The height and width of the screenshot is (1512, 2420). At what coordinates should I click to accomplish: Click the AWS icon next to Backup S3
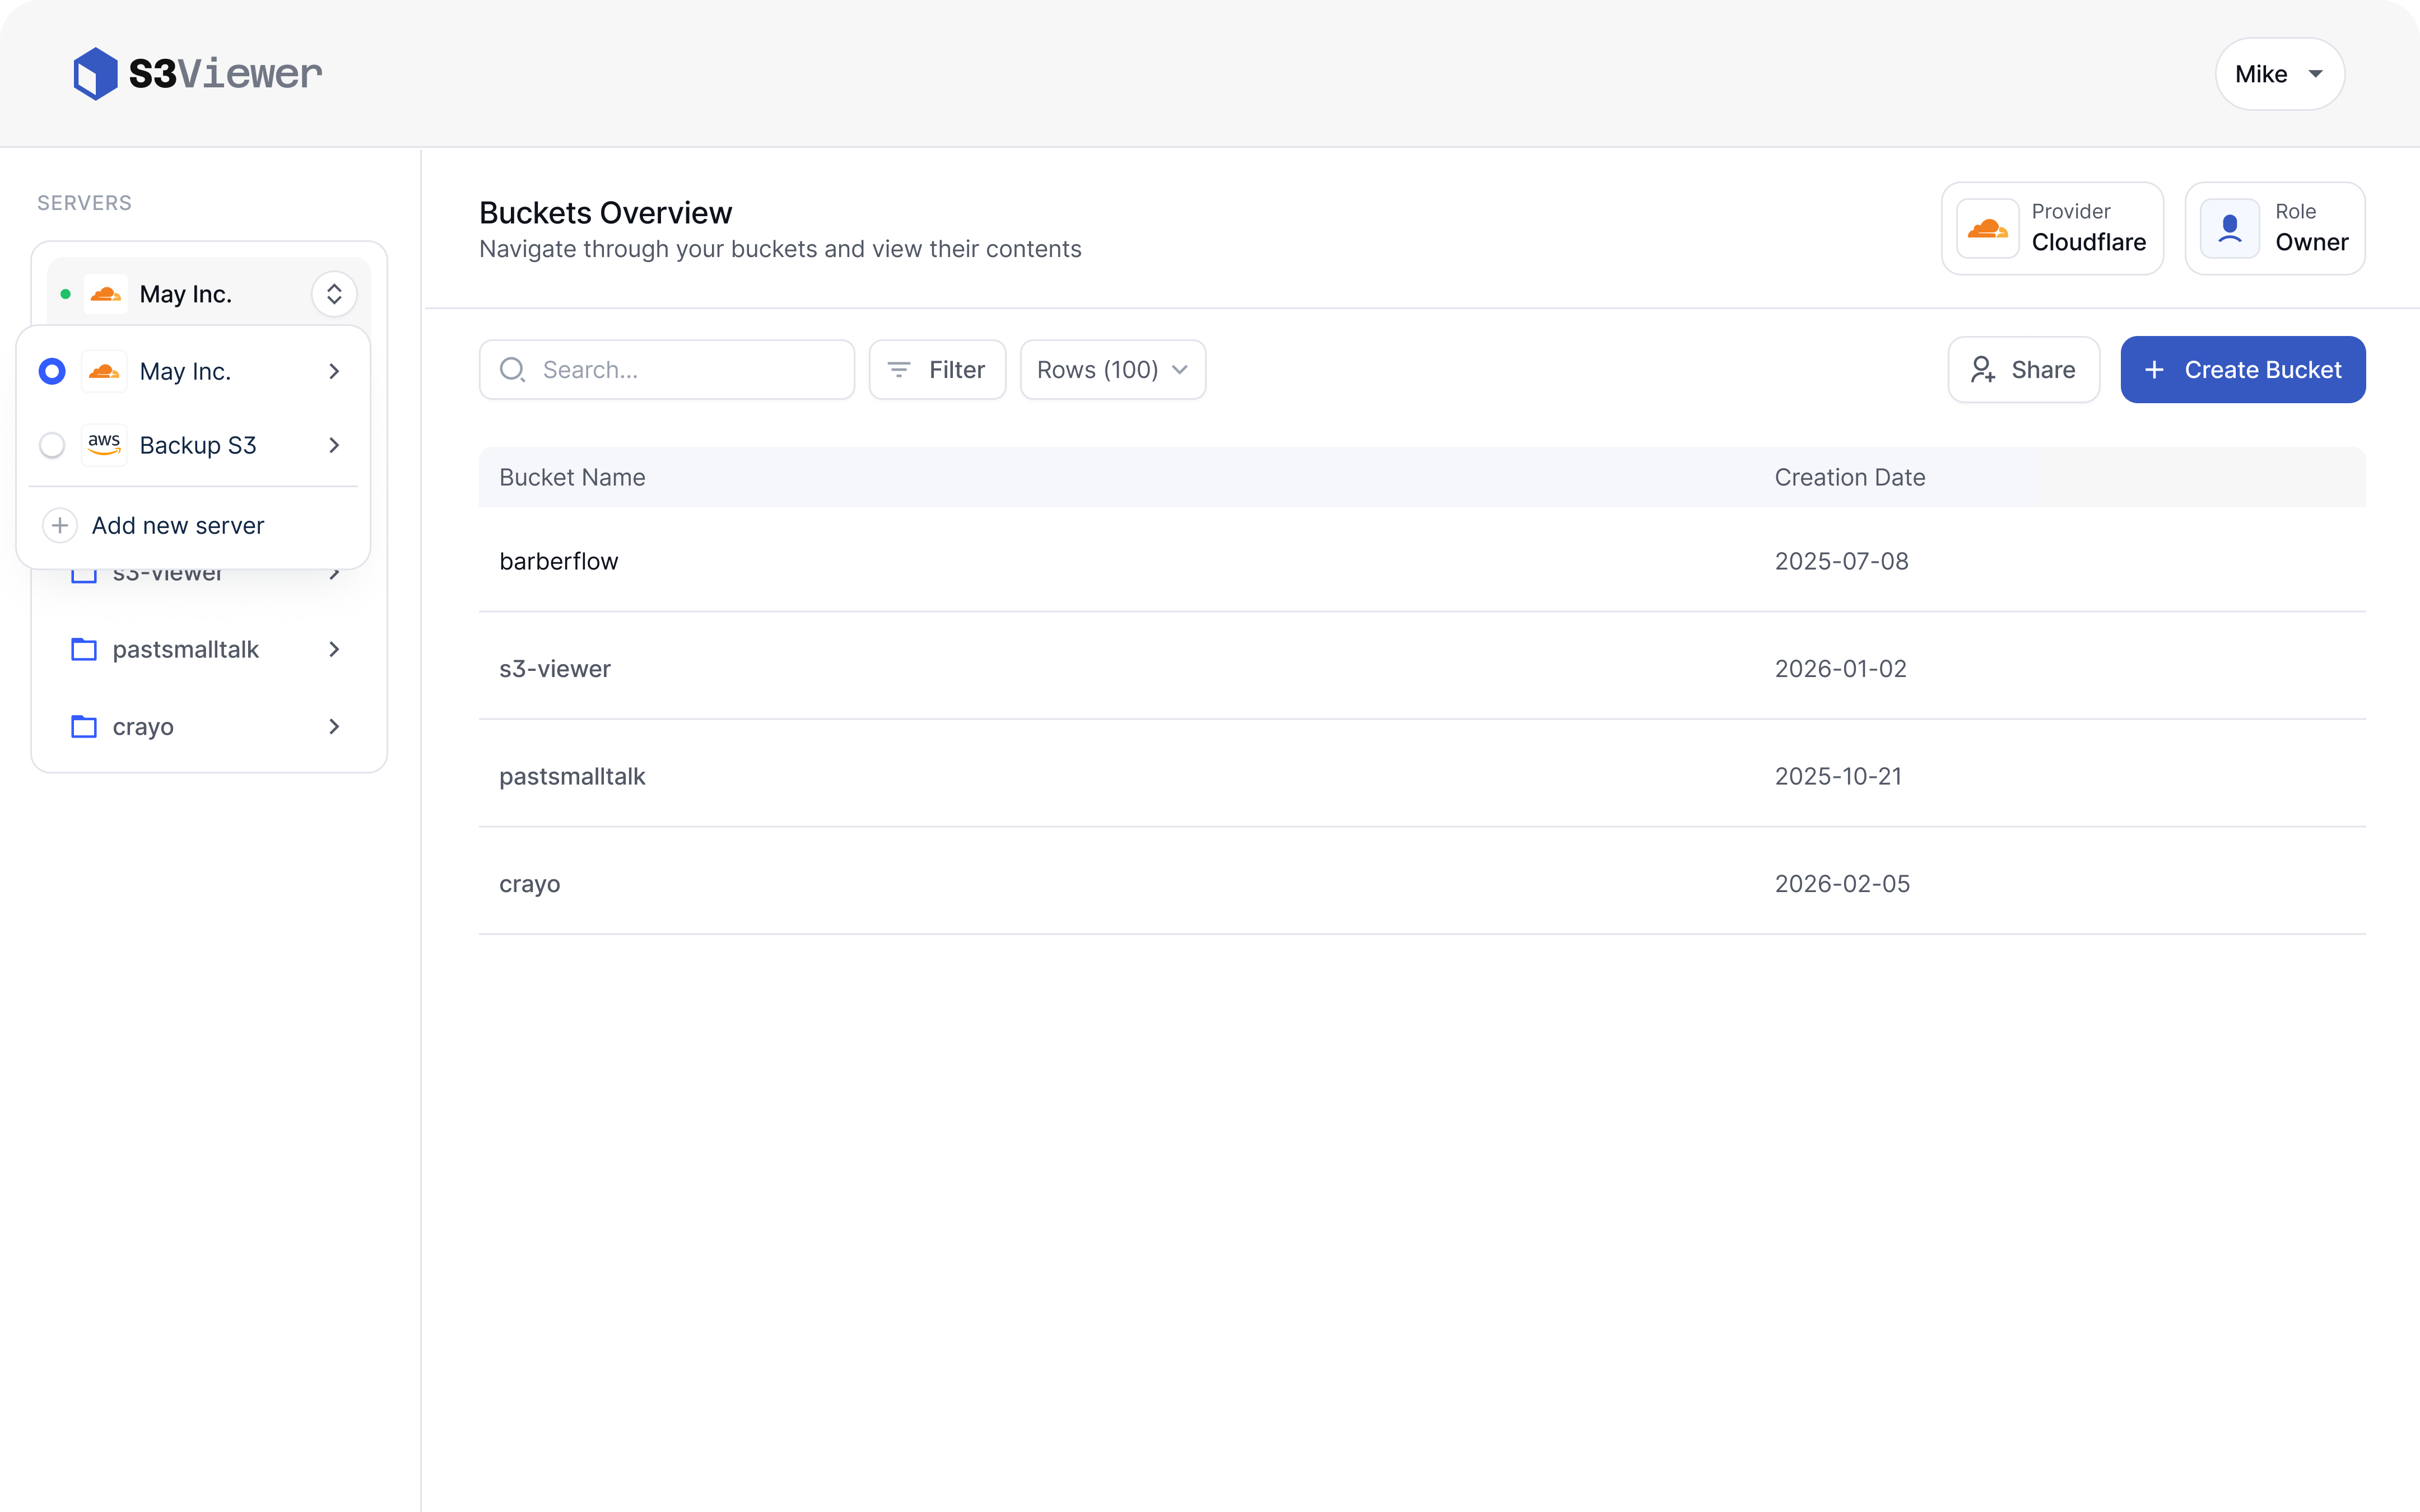[105, 445]
